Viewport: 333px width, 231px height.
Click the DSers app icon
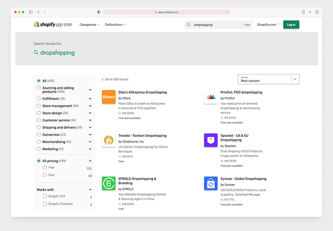click(109, 97)
